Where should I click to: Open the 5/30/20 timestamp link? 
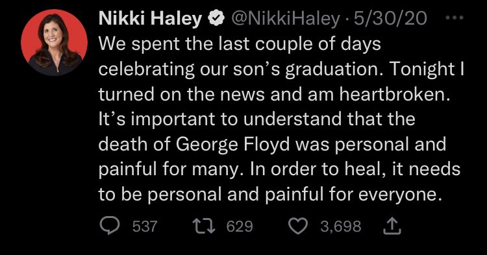390,19
